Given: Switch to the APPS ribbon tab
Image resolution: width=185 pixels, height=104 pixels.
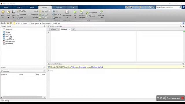Looking at the screenshot, I should point(32,7).
